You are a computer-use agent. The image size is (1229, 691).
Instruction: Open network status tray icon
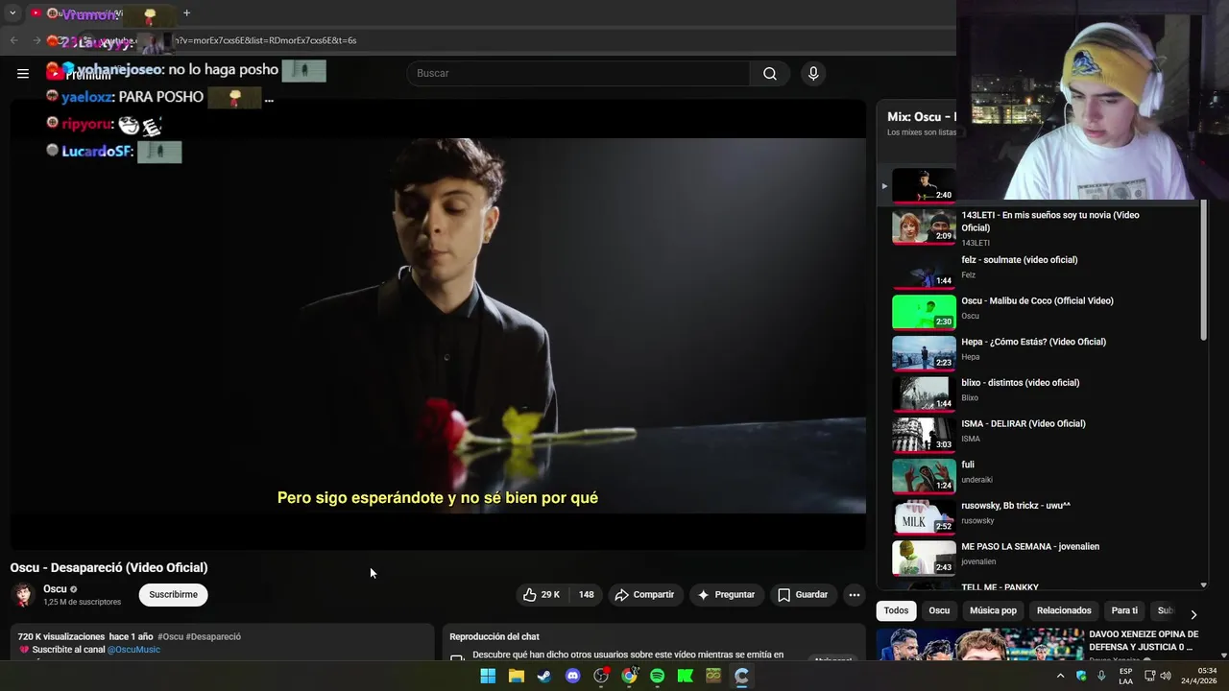(1149, 676)
